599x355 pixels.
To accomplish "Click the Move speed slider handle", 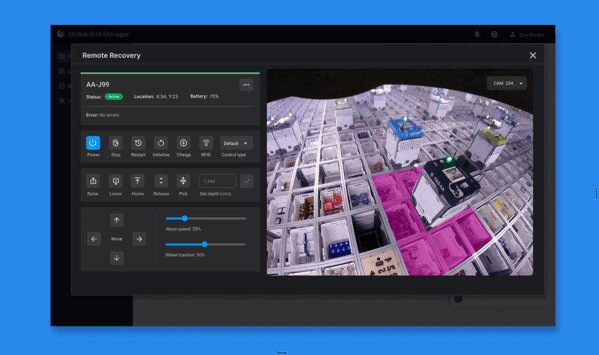I will tap(185, 218).
